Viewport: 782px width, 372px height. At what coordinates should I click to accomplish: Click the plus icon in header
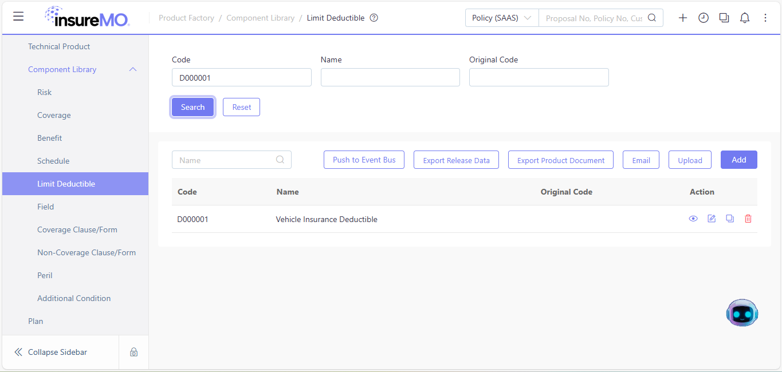coord(683,18)
